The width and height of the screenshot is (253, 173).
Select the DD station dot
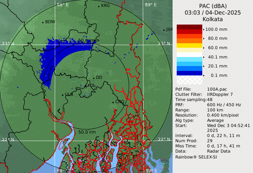pyautogui.click(x=94, y=78)
